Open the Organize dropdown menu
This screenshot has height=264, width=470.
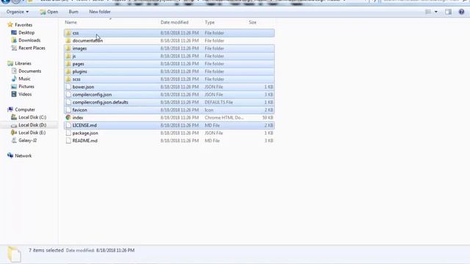[18, 12]
